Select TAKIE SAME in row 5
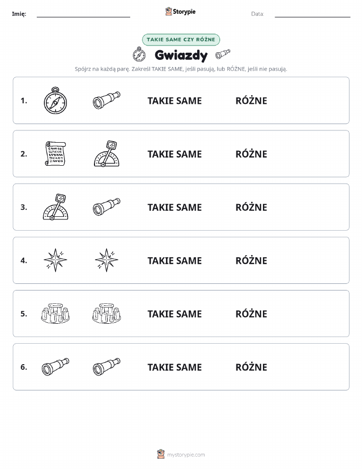The height and width of the screenshot is (469, 362). click(x=175, y=314)
